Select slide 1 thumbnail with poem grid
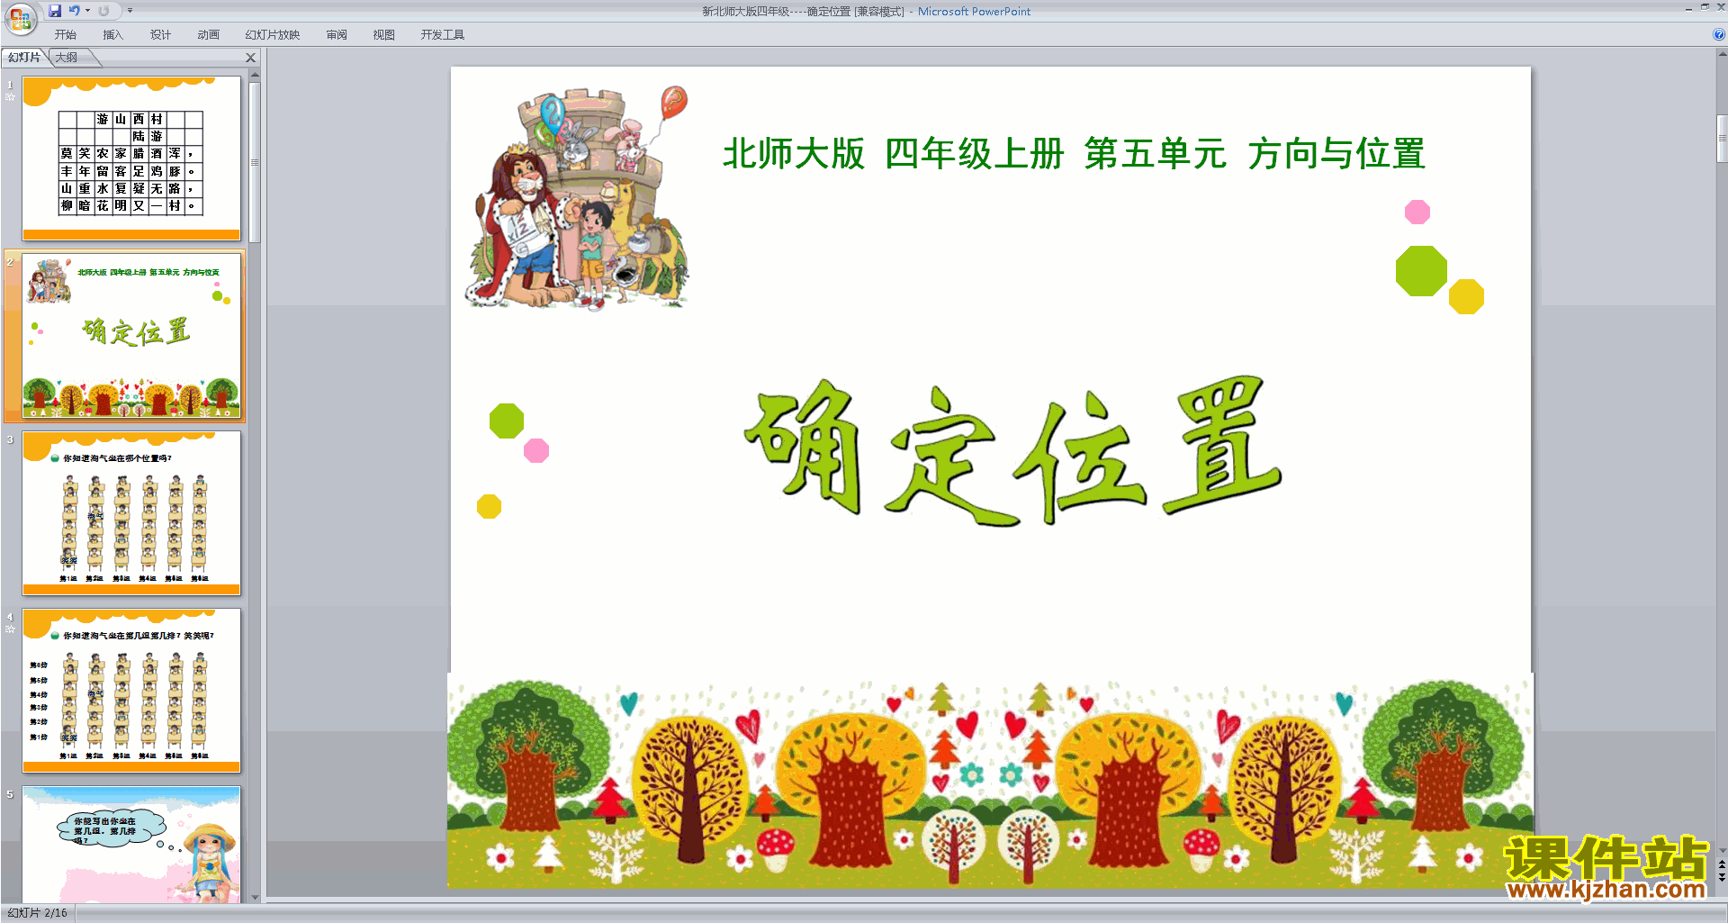Screen dimensions: 1728x923 tap(131, 158)
